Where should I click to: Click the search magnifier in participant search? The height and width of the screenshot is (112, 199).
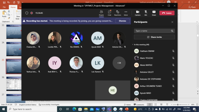click(172, 31)
